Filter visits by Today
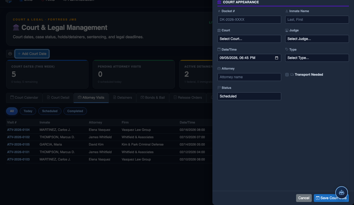The width and height of the screenshot is (354, 205). [x=28, y=111]
